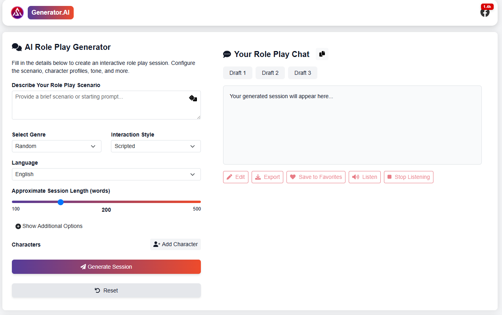Show Additional Options expander
The image size is (502, 315).
pyautogui.click(x=49, y=226)
